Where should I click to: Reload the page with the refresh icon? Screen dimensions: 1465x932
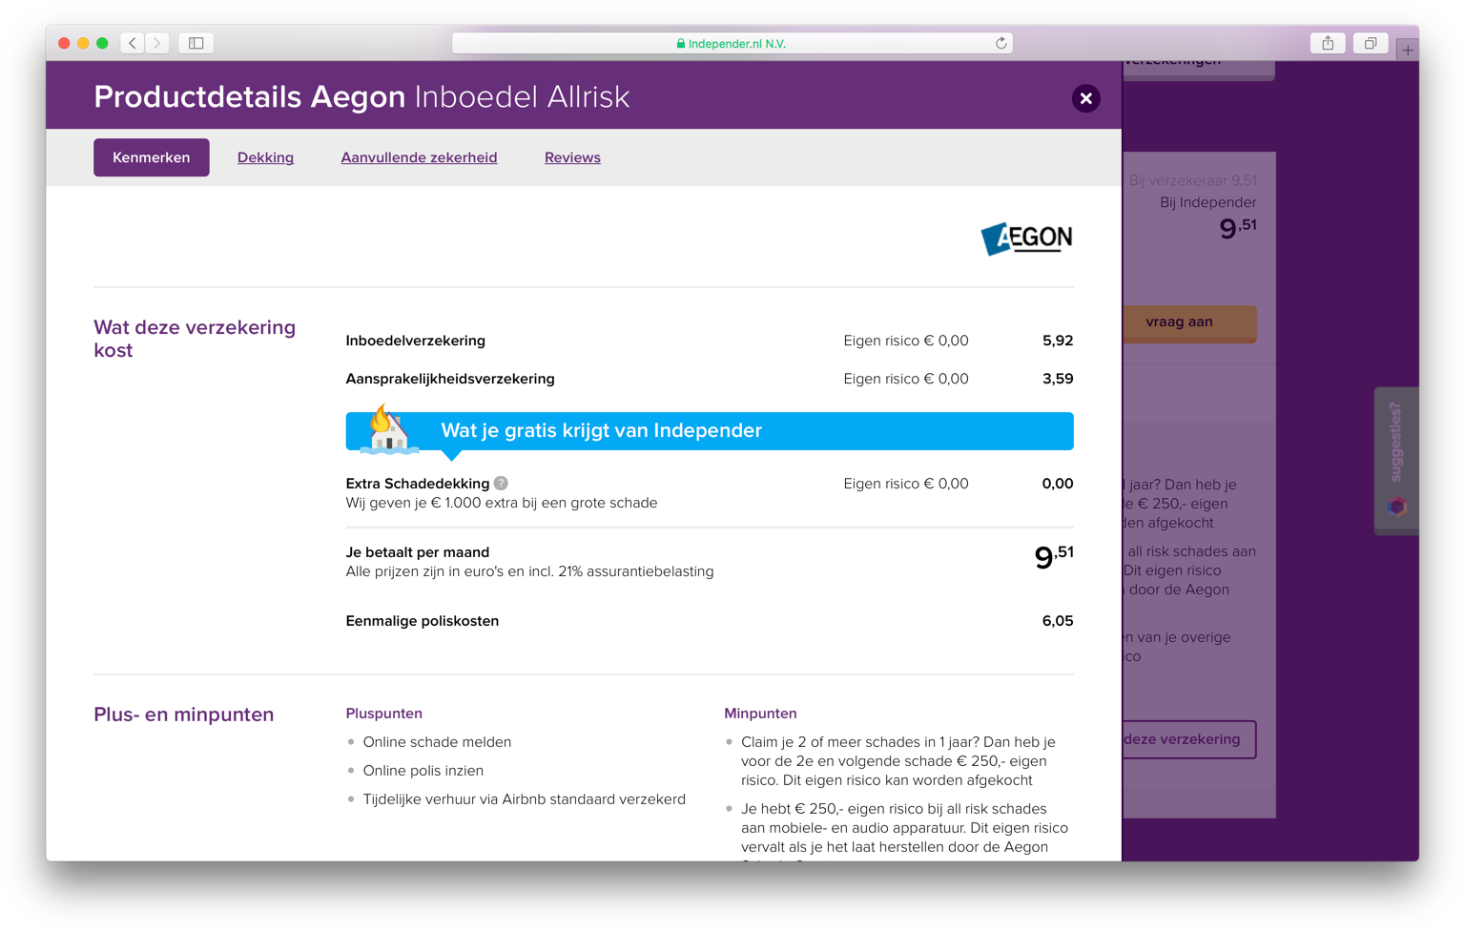(1001, 43)
